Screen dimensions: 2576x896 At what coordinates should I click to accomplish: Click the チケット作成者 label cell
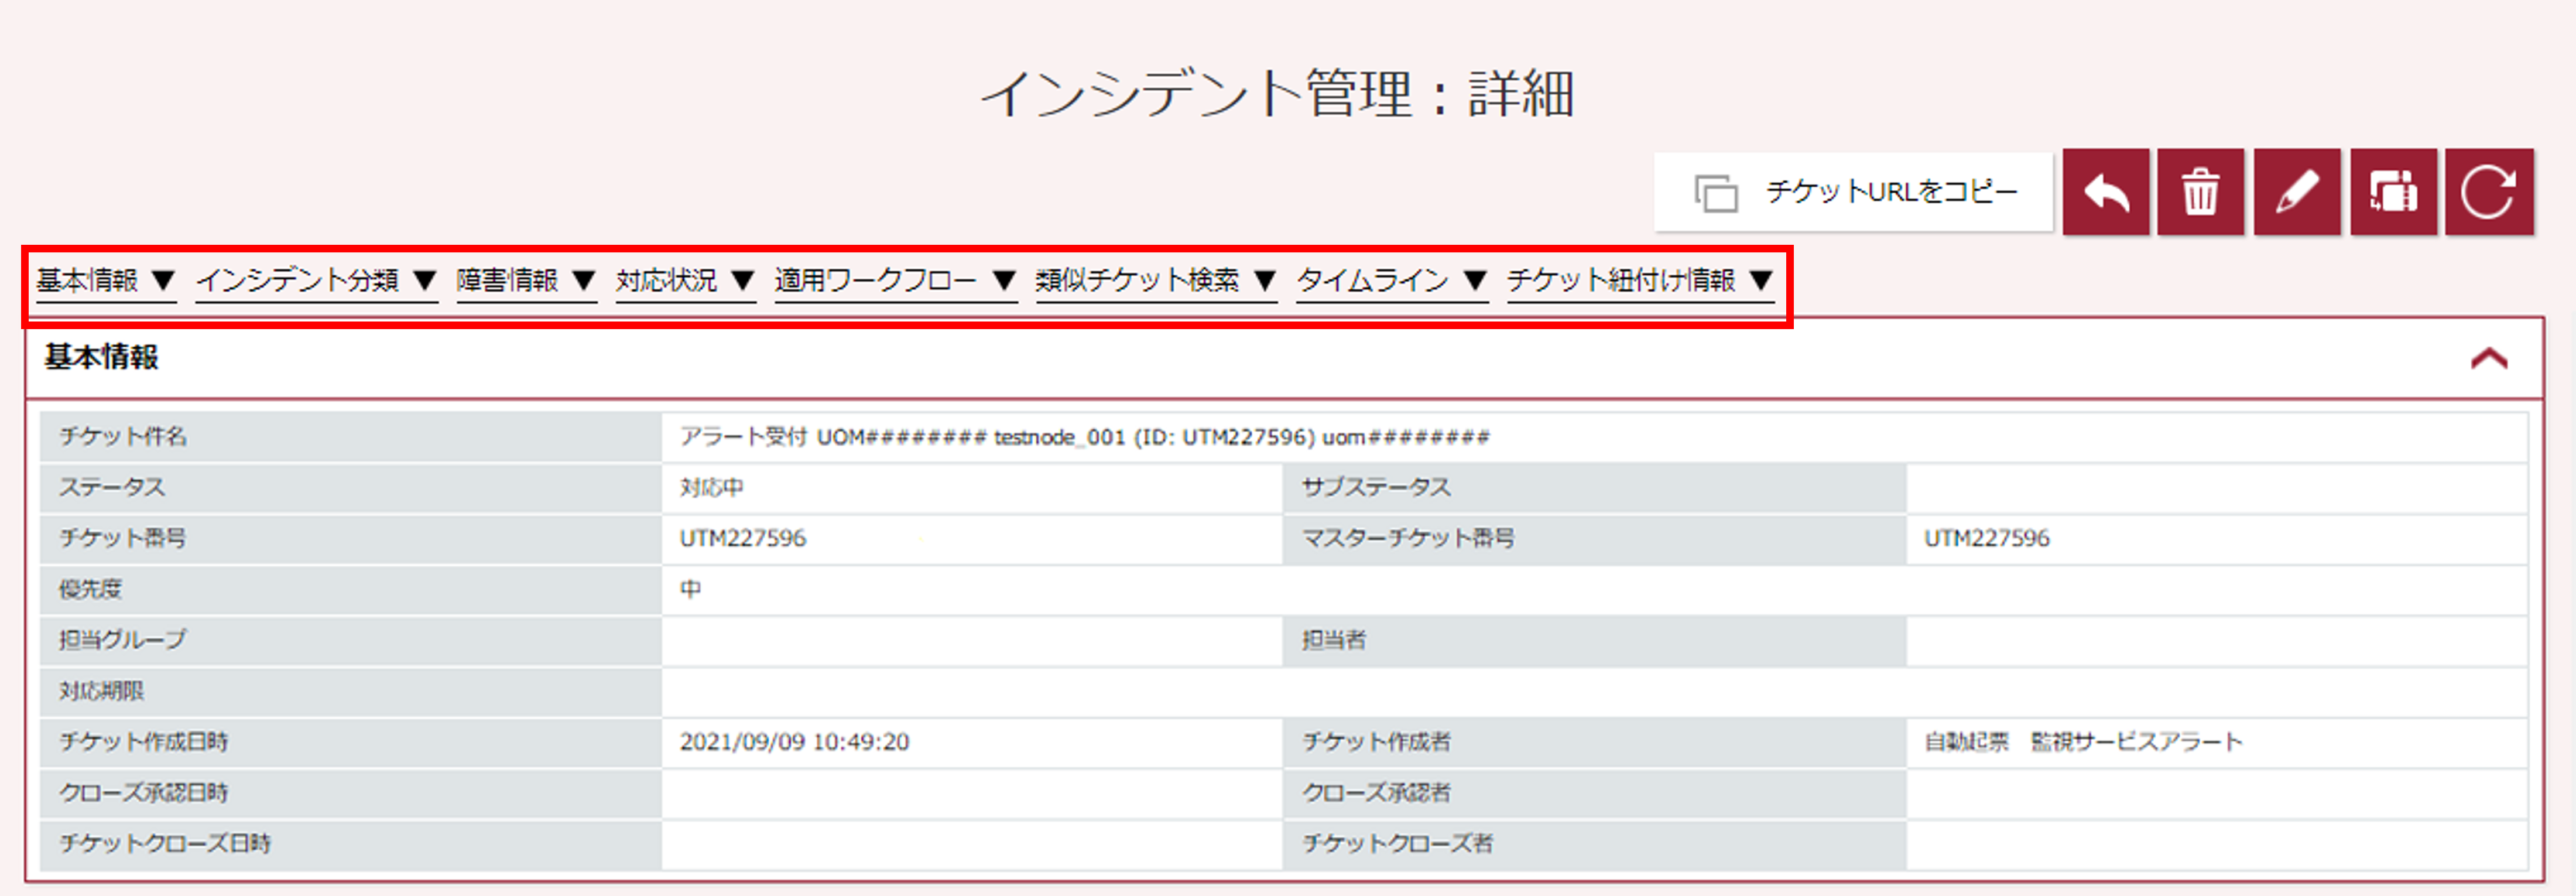(1594, 742)
